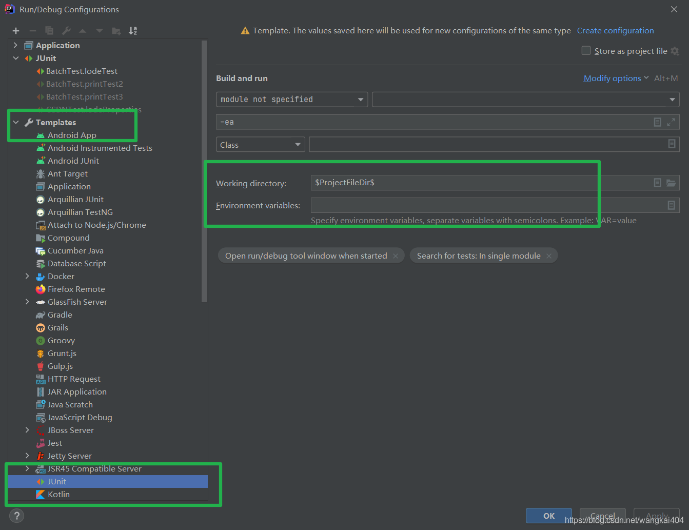Click the help question mark button
This screenshot has width=689, height=530.
tap(16, 516)
